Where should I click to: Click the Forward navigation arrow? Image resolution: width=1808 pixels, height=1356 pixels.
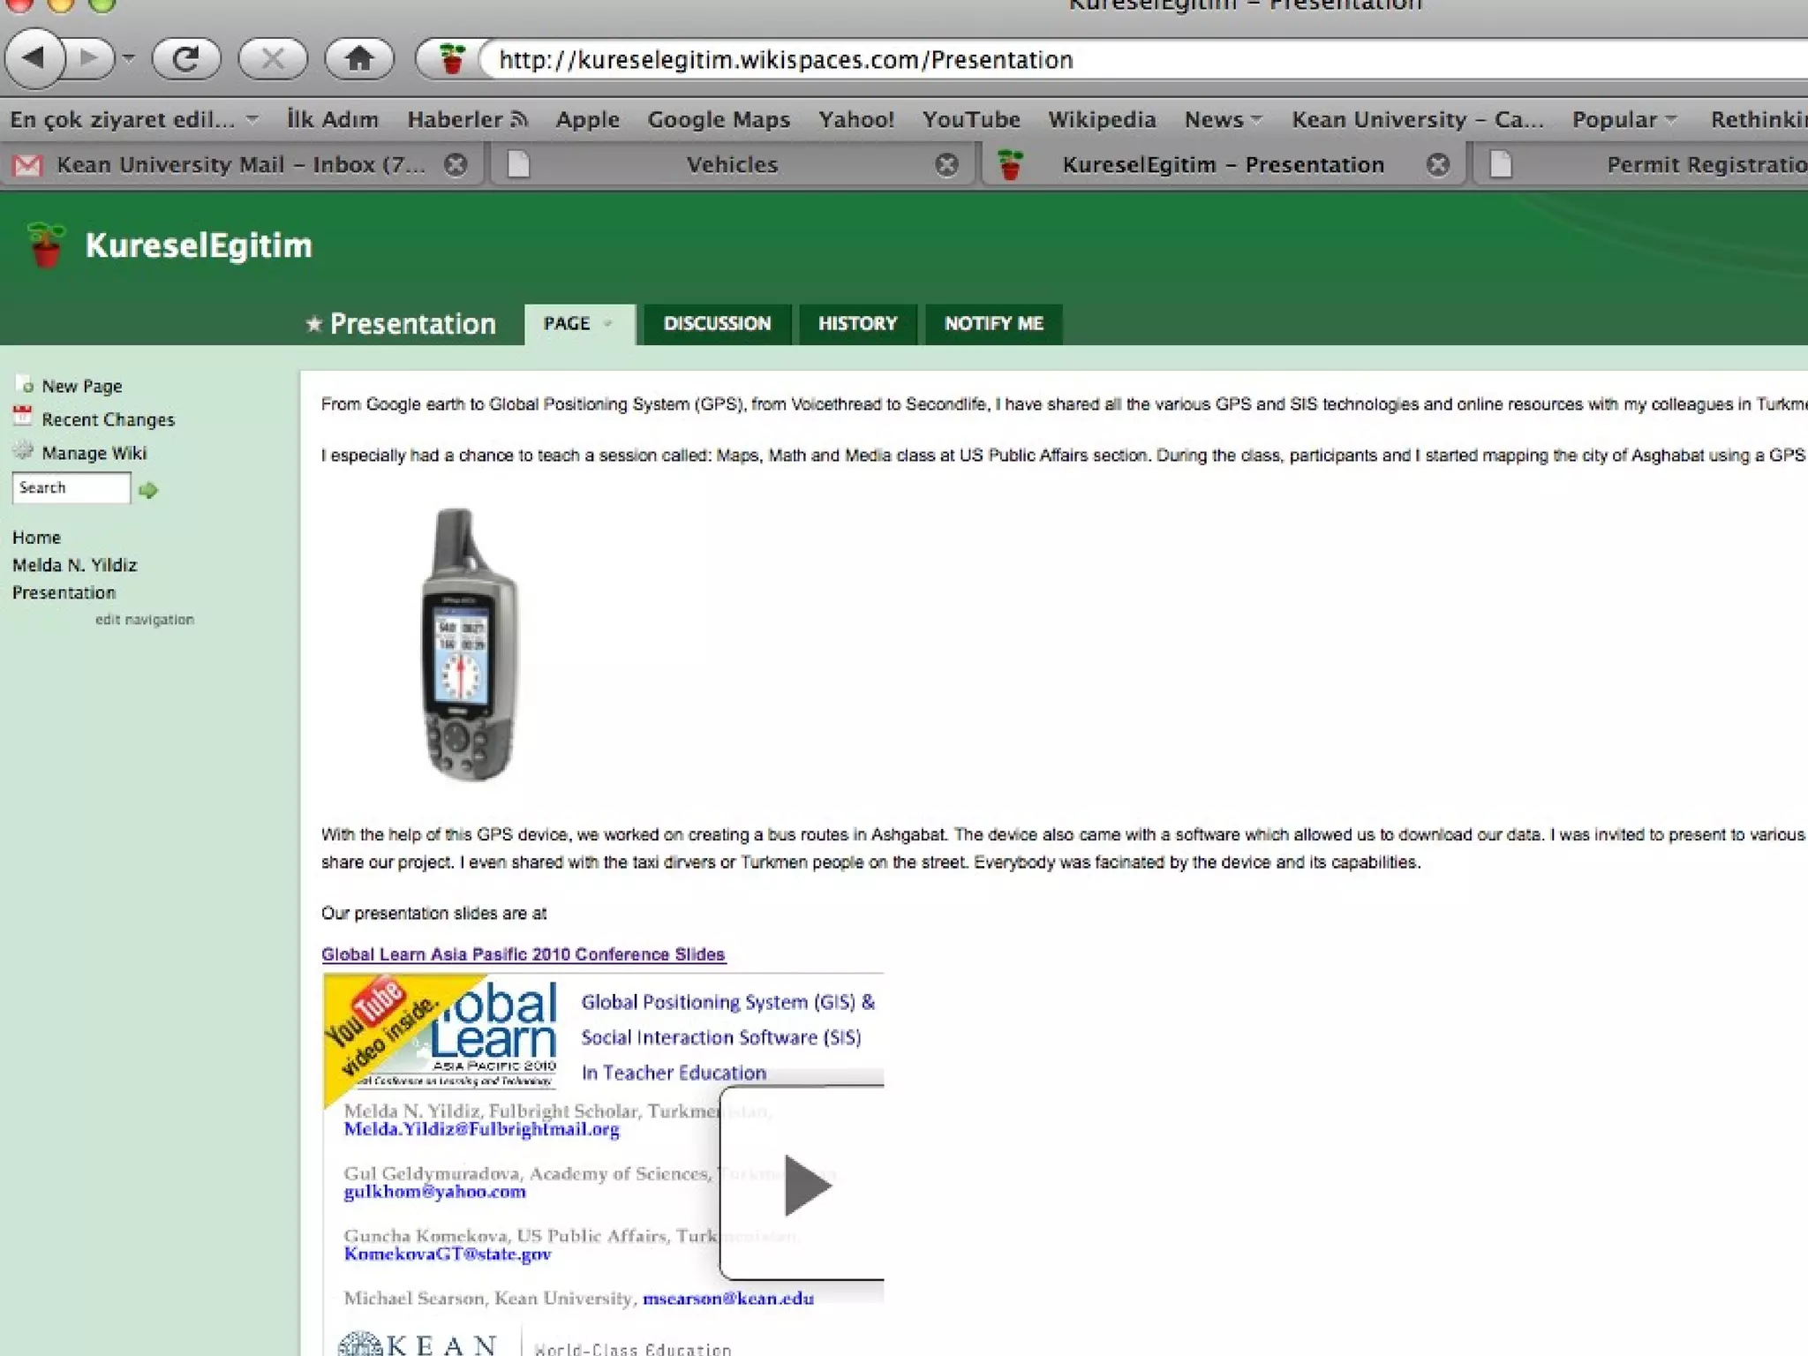89,59
